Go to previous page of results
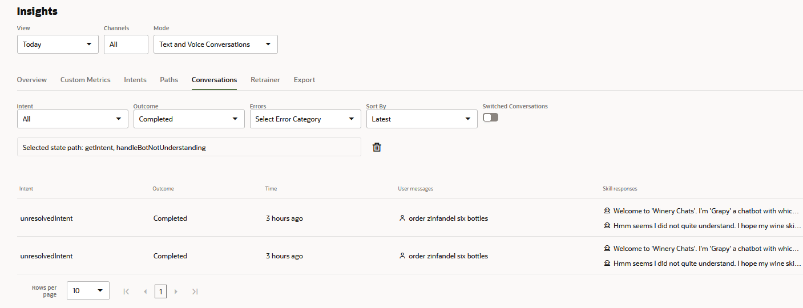The width and height of the screenshot is (803, 308). 145,291
